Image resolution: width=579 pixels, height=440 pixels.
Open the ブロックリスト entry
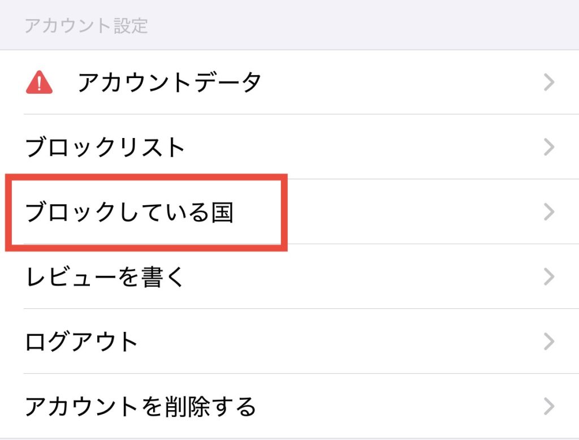pyautogui.click(x=106, y=148)
